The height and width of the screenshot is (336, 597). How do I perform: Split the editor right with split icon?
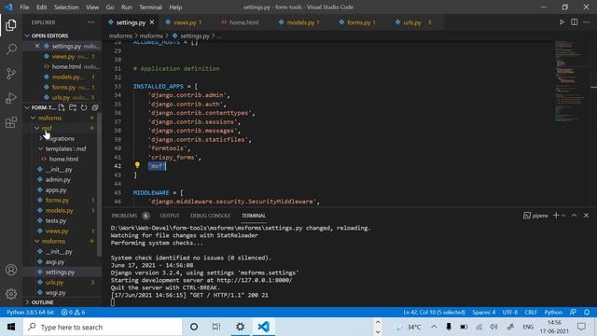point(575,22)
